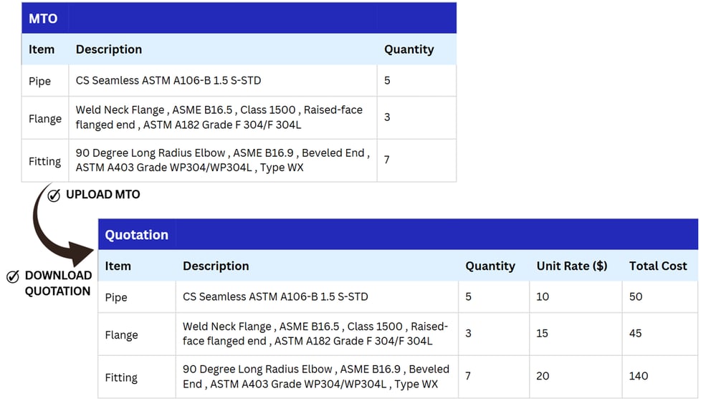Click the Unit Rate ($) column header
The height and width of the screenshot is (401, 706).
point(572,266)
